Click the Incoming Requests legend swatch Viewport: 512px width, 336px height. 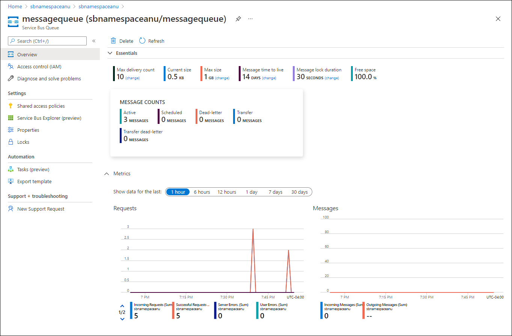pyautogui.click(x=131, y=311)
